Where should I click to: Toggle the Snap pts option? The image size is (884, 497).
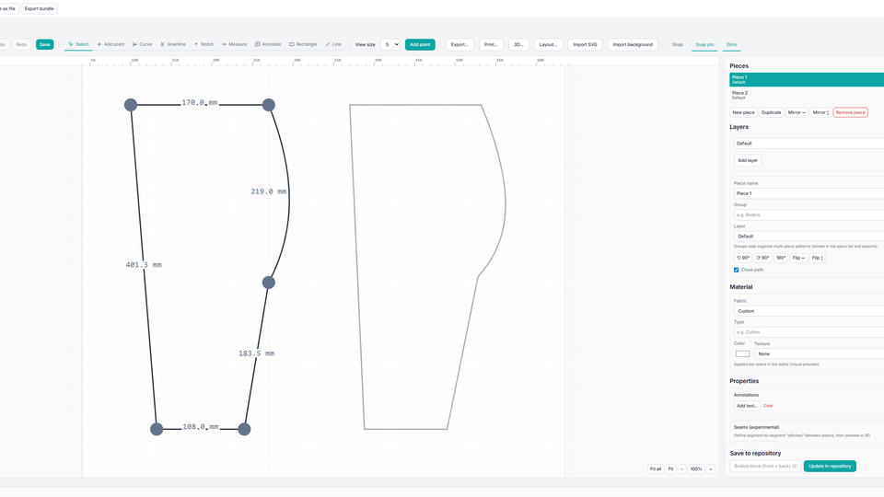pos(704,44)
